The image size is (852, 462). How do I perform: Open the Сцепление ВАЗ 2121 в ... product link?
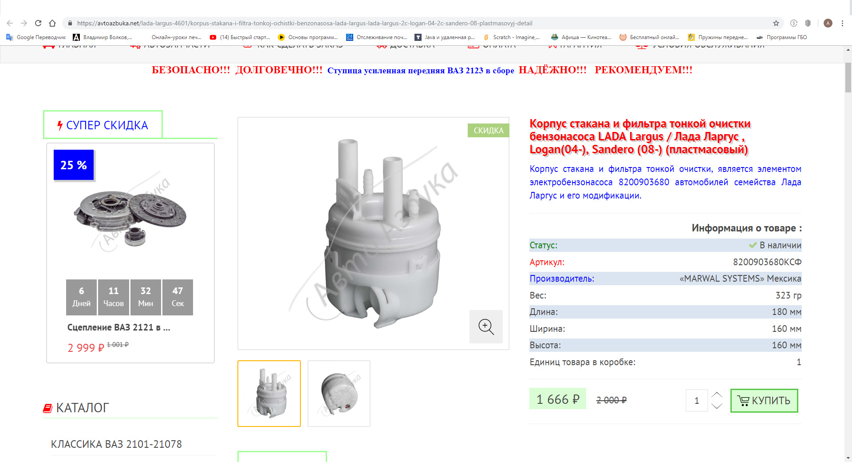(x=119, y=327)
